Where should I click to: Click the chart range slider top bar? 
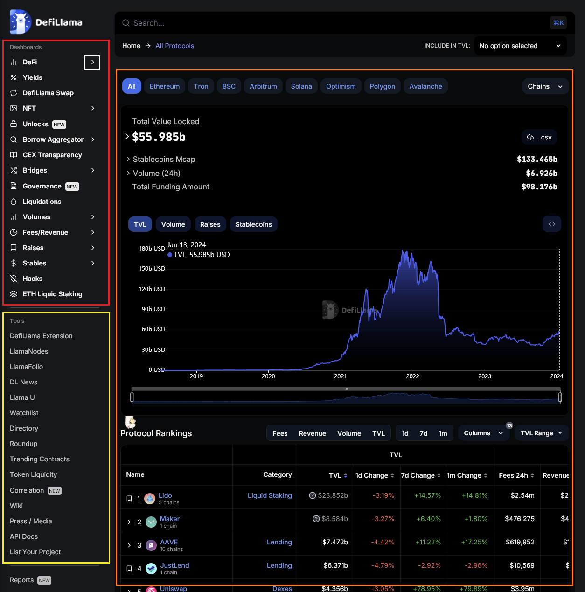click(x=346, y=389)
